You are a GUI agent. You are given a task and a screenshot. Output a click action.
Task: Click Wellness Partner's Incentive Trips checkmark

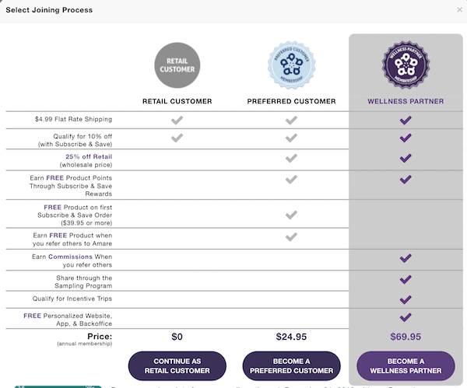(x=406, y=299)
